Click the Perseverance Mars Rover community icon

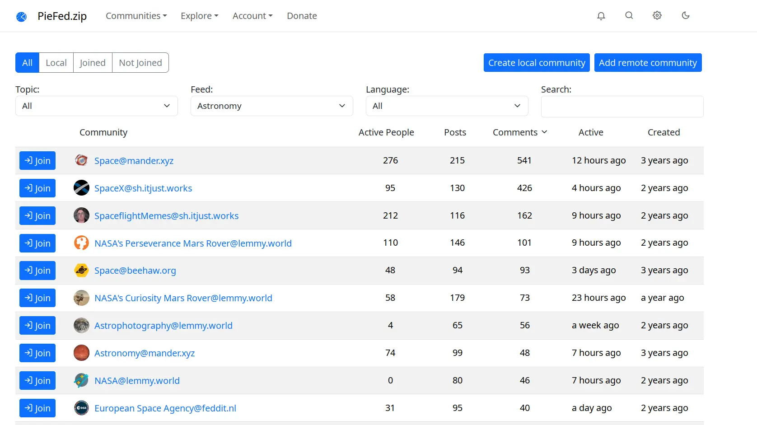(81, 243)
